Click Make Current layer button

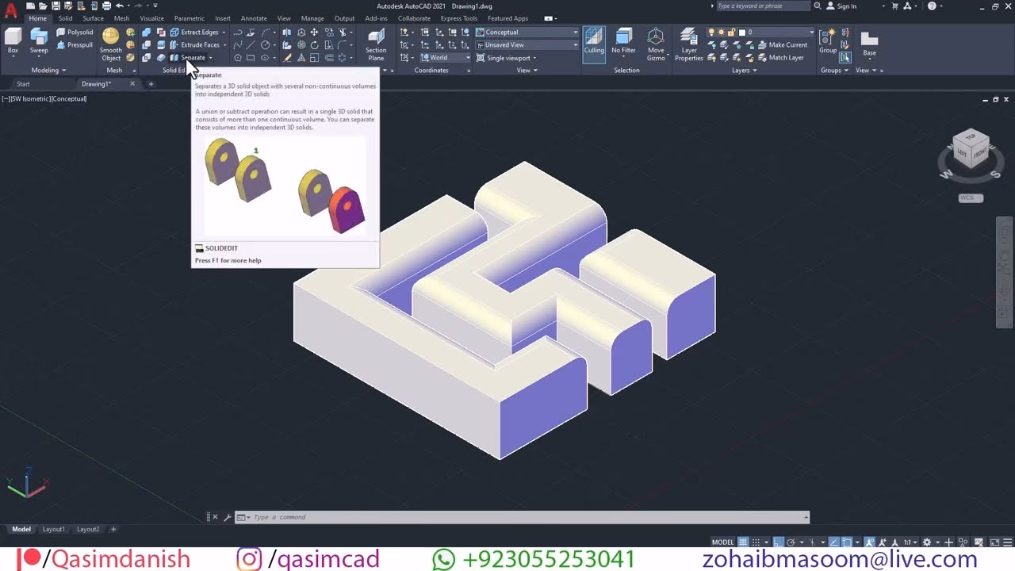[782, 45]
